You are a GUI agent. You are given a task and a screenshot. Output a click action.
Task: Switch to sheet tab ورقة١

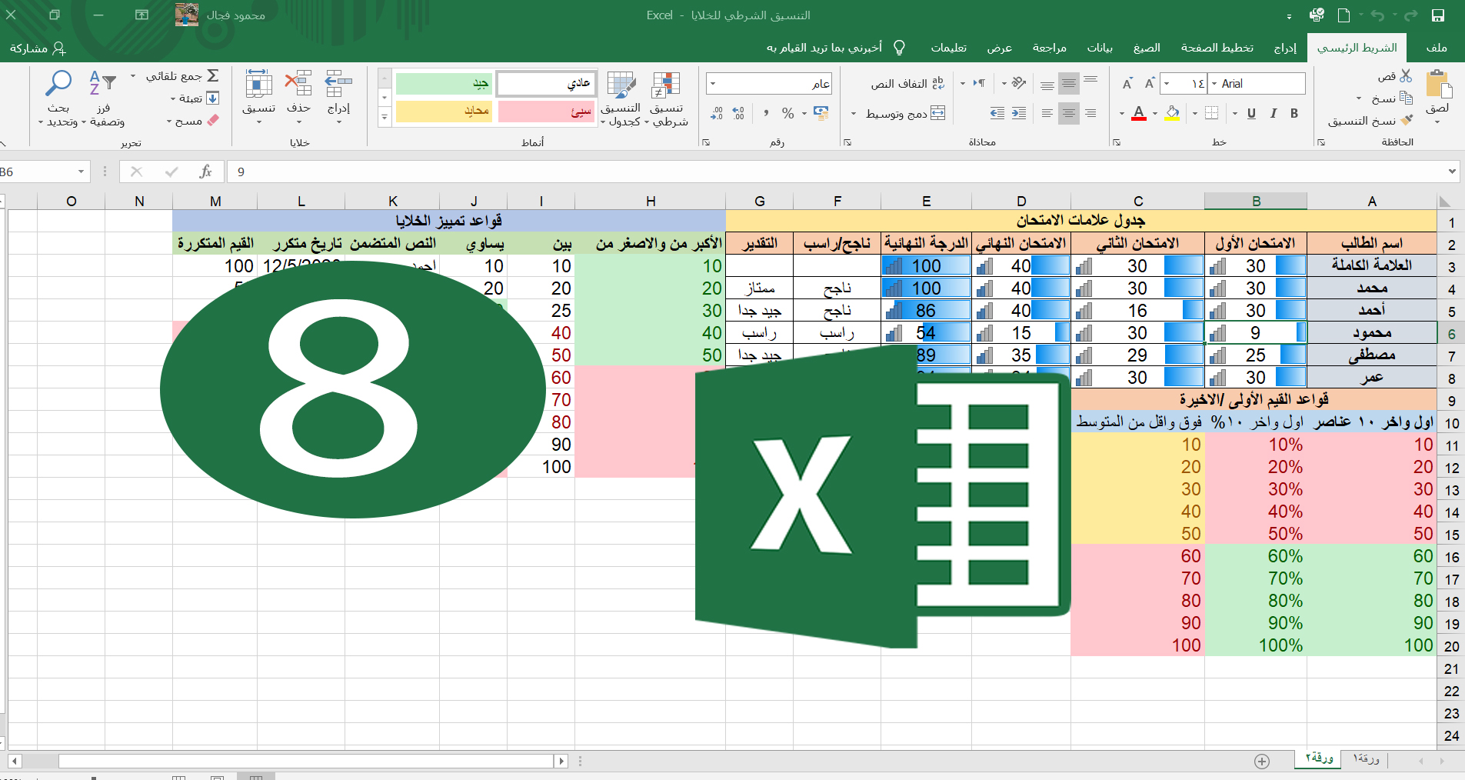pos(1367,758)
